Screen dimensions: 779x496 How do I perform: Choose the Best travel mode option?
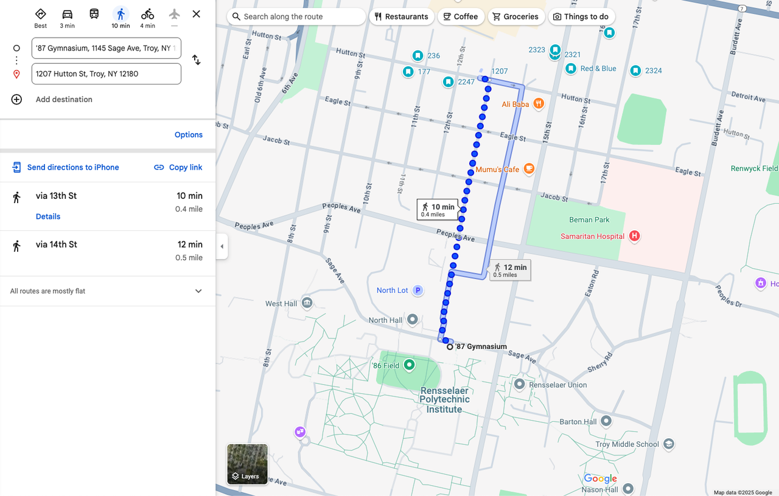pos(41,15)
